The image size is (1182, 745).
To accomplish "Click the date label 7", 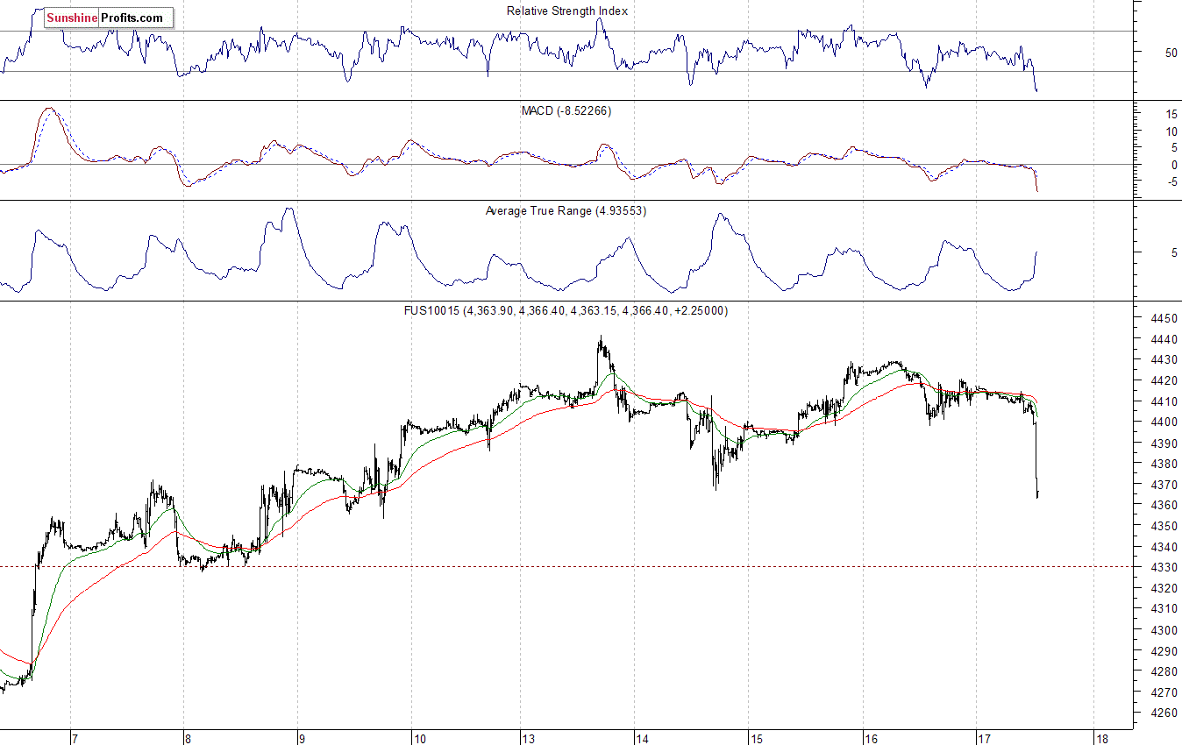I will tap(75, 738).
